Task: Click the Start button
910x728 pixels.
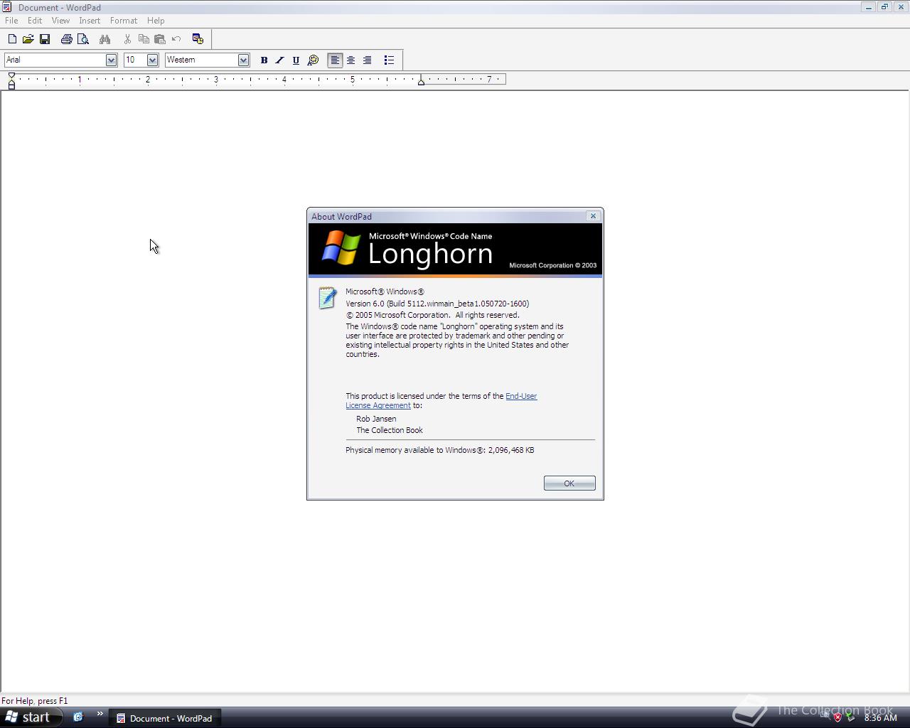Action: click(x=30, y=717)
